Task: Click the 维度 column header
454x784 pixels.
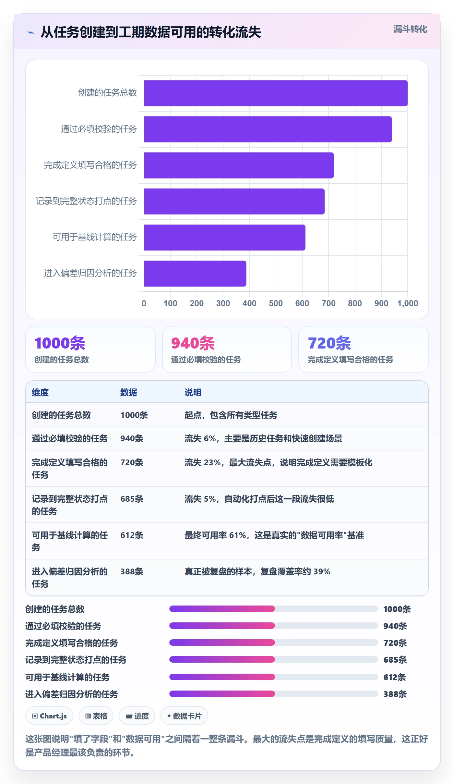Action: [x=40, y=392]
